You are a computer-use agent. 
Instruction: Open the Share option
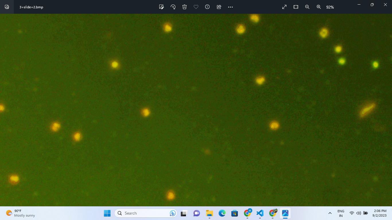pos(219,7)
